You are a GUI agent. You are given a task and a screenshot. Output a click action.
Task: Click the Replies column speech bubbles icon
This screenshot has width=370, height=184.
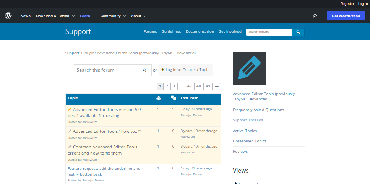(x=173, y=98)
